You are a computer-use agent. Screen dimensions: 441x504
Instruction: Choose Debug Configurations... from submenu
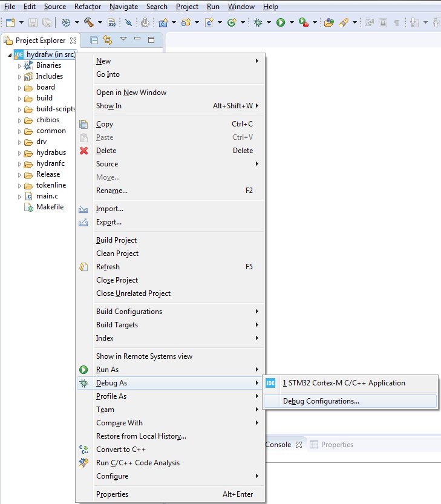tap(350, 401)
